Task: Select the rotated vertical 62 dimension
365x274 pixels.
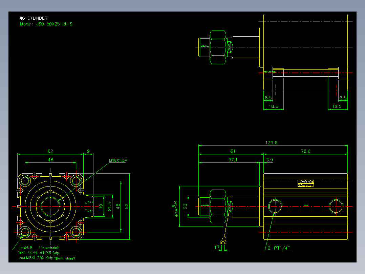Action: tap(127, 207)
